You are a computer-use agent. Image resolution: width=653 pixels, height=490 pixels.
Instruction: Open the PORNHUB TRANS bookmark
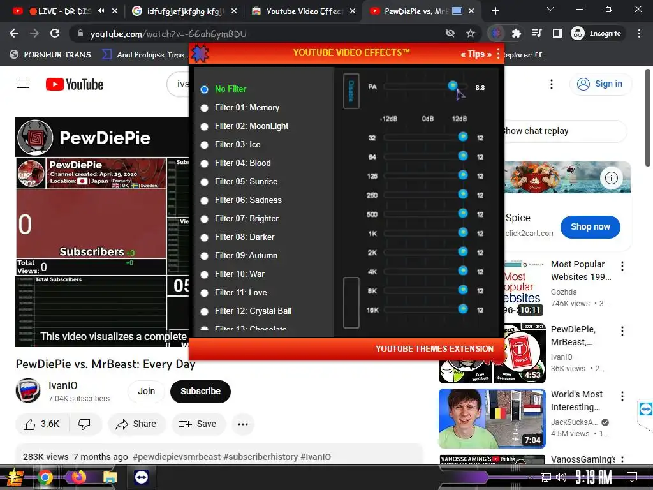[x=50, y=55]
